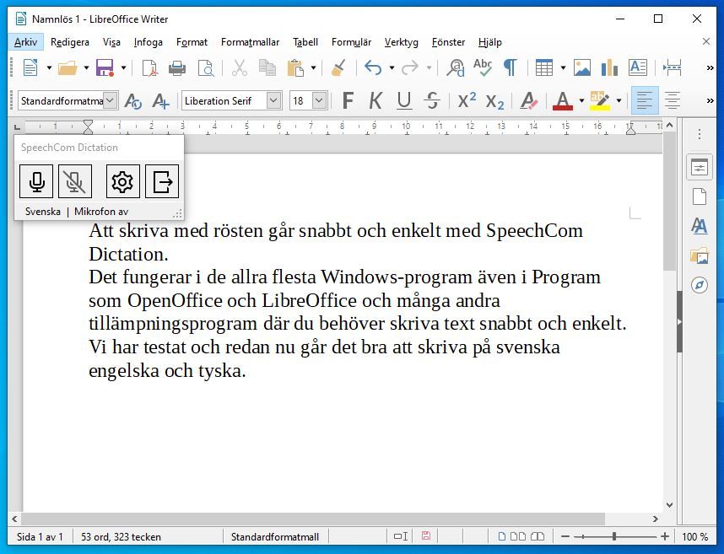Open SpeechCom Dictation settings gear
The width and height of the screenshot is (724, 554).
122,181
